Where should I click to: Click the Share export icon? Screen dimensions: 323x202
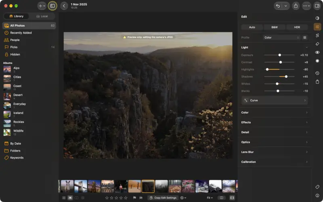(x=296, y=6)
